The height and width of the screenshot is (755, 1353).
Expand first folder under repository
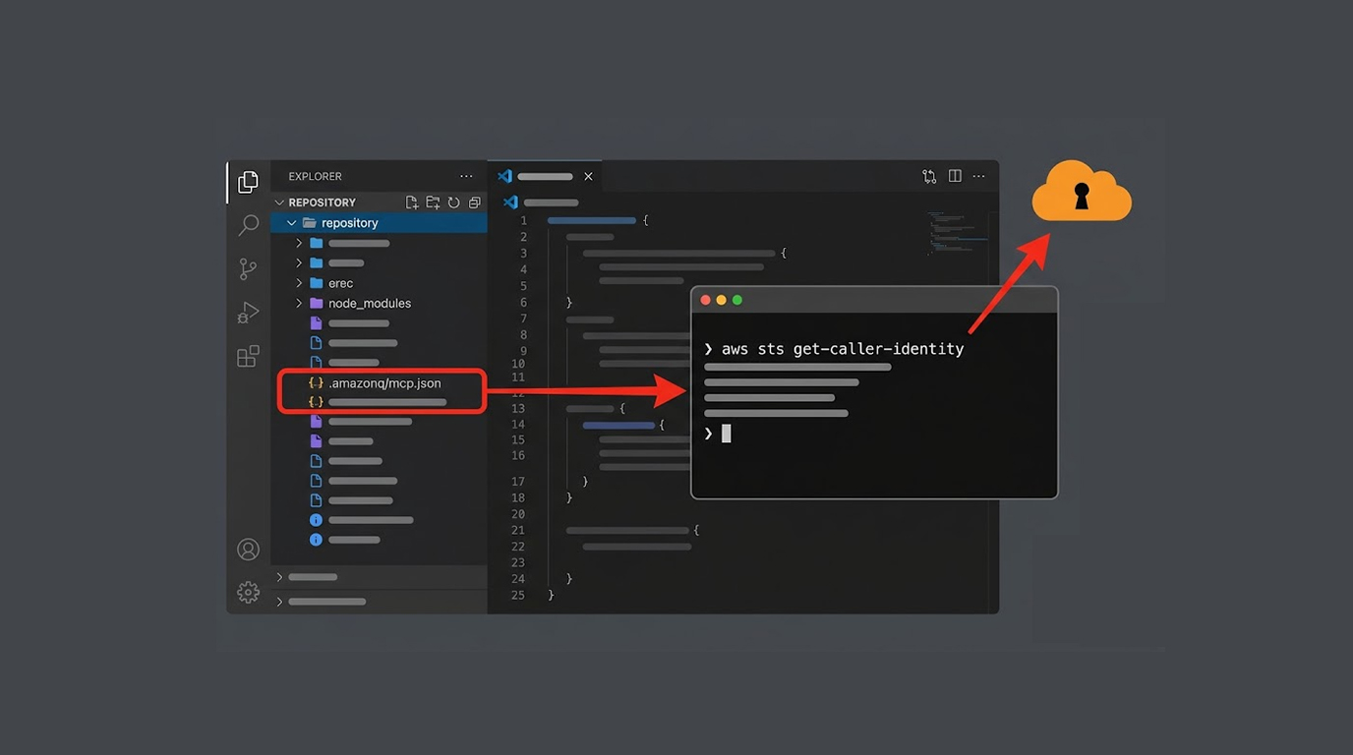point(300,243)
